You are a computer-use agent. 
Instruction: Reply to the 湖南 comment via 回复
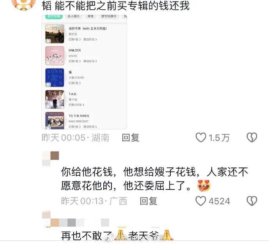[131, 137]
